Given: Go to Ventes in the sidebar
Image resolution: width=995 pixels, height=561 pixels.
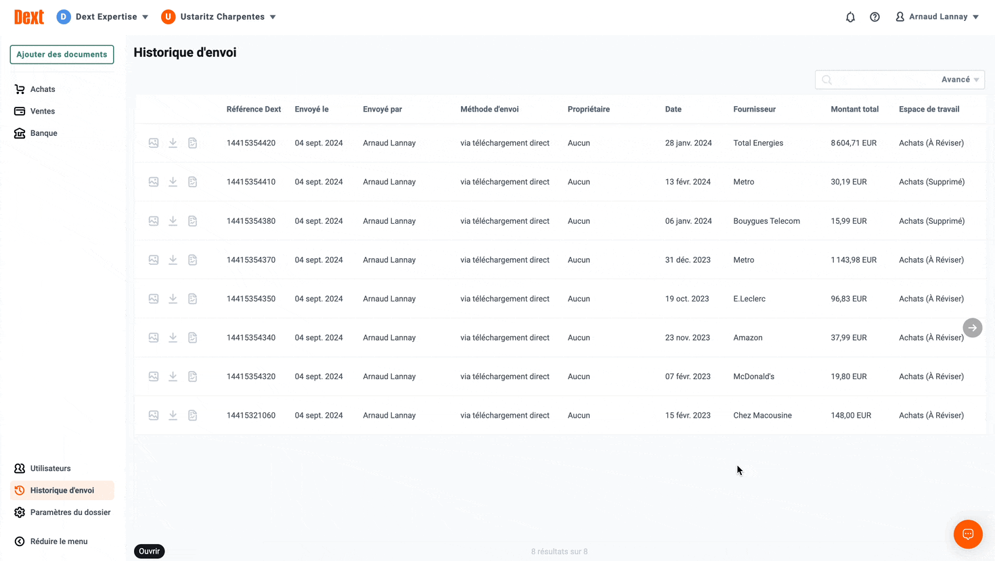Looking at the screenshot, I should coord(43,111).
